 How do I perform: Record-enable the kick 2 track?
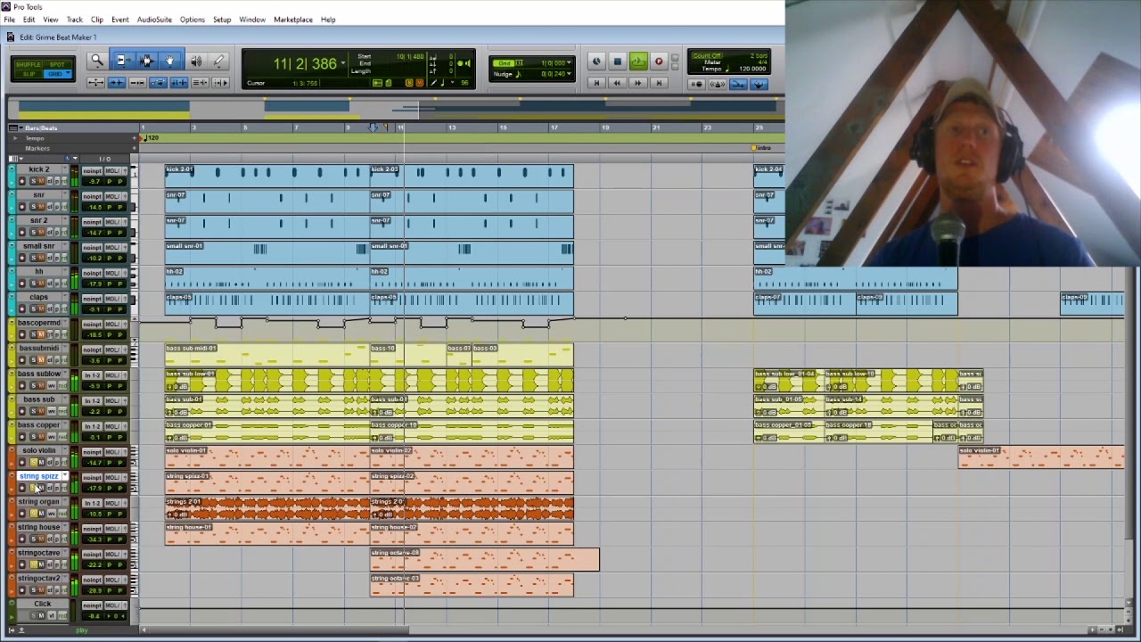click(x=22, y=181)
